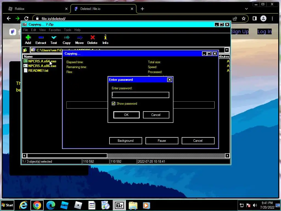The image size is (281, 211).
Task: Click the Copy toolbar icon in 7-Zip
Action: [66, 40]
